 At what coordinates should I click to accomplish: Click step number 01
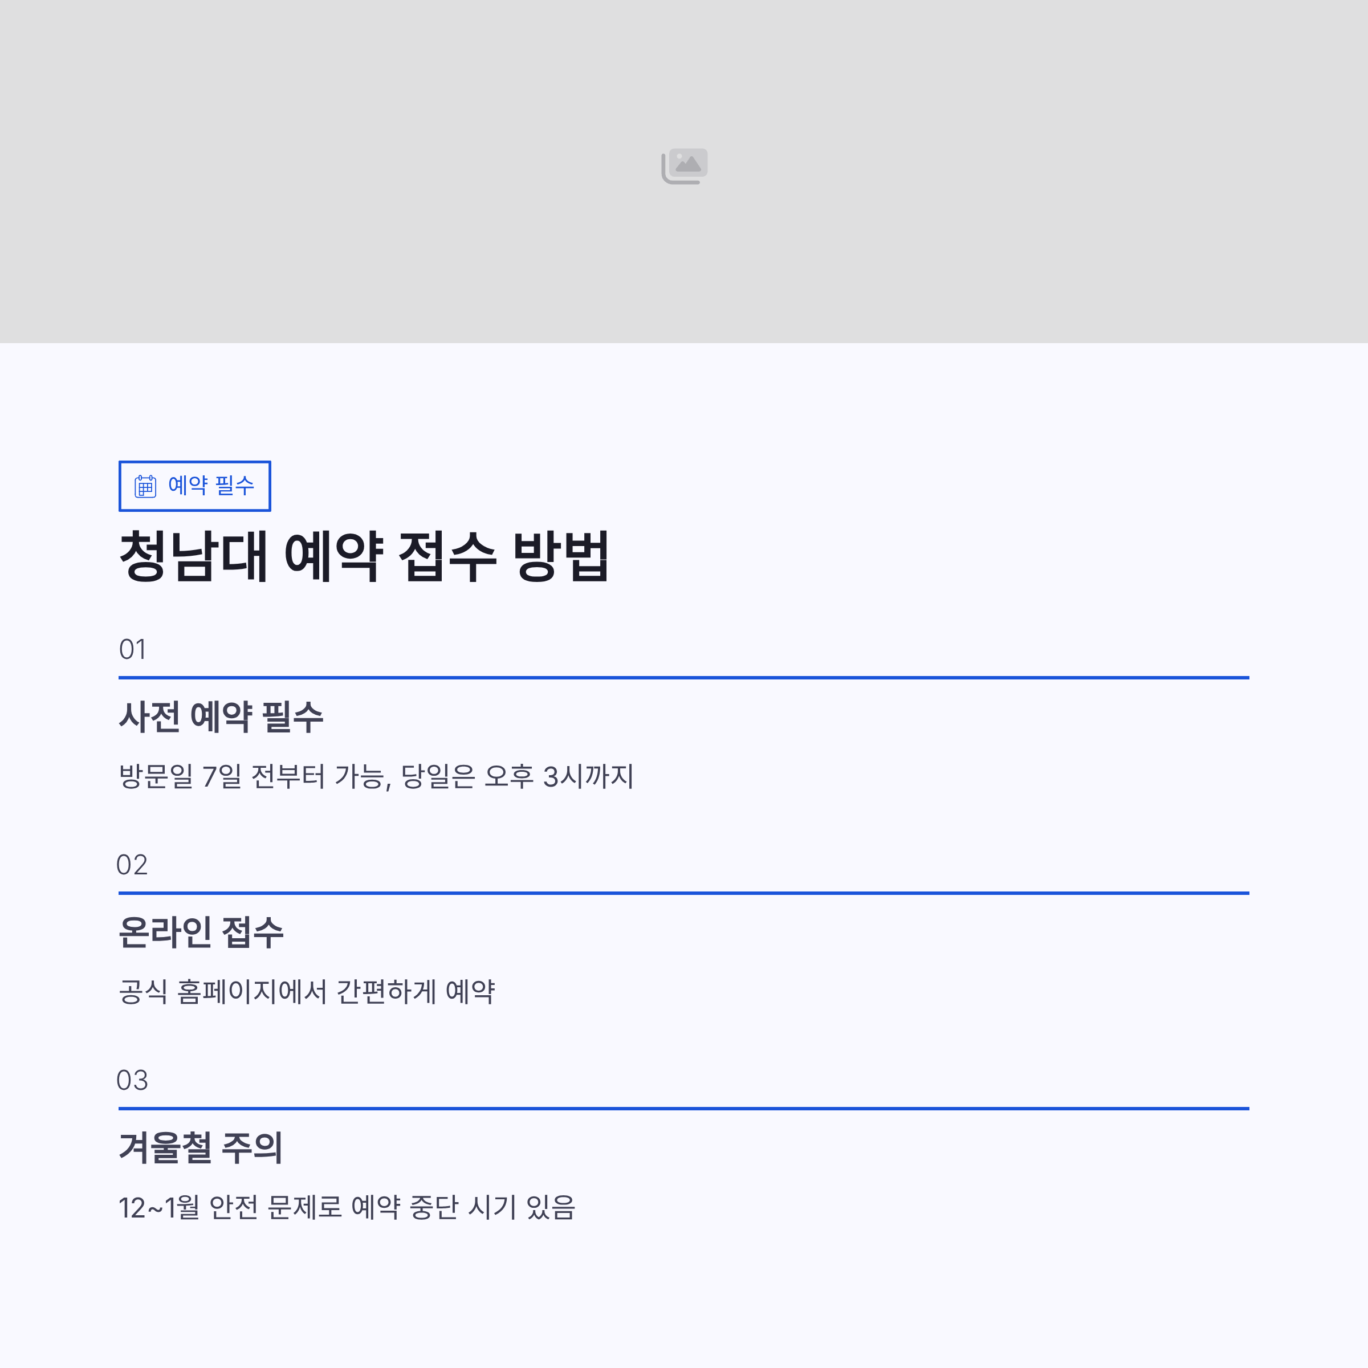pos(132,649)
